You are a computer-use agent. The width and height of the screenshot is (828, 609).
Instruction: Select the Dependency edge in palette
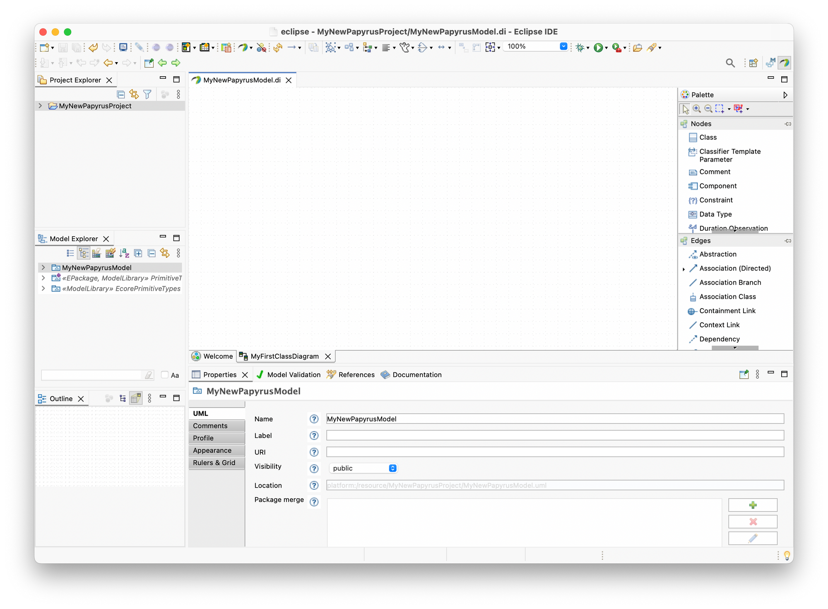714,339
